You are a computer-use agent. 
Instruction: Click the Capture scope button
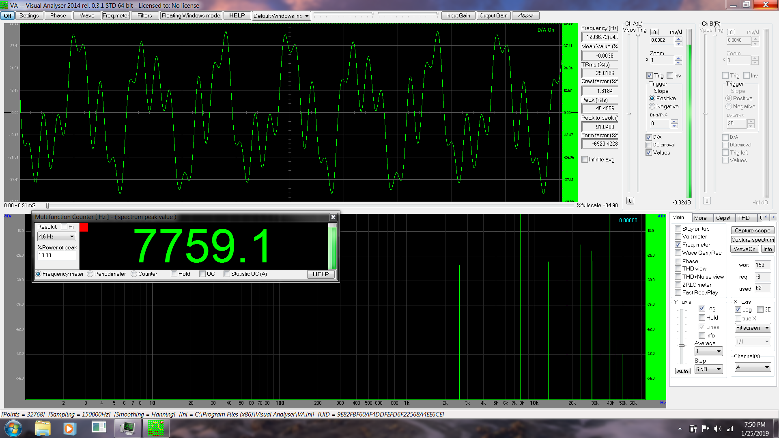point(752,230)
